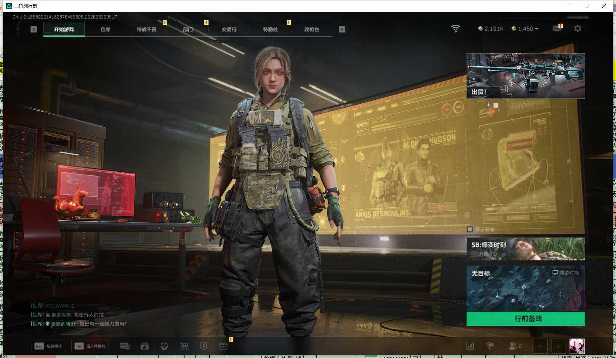Open the chat messages icon in bottom bar
The height and width of the screenshot is (358, 616).
pyautogui.click(x=125, y=346)
